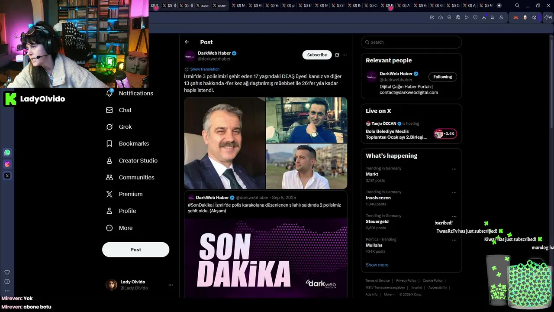The height and width of the screenshot is (312, 554).
Task: Open the downloads icon in toolbar
Action: pyautogui.click(x=484, y=17)
